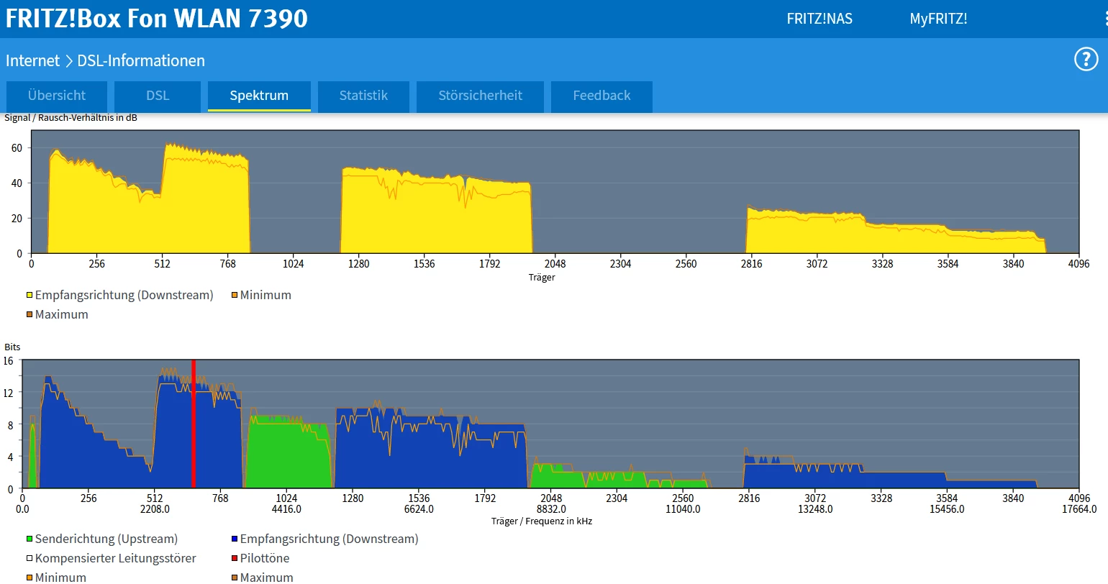Open the FRITZ!NAS link in header
The width and height of the screenshot is (1108, 584).
coord(819,19)
